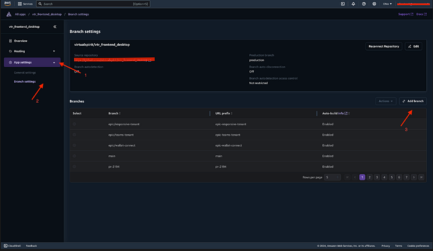Select the pr-2194 branch radio
Screen dimensions: 433x251
74,166
